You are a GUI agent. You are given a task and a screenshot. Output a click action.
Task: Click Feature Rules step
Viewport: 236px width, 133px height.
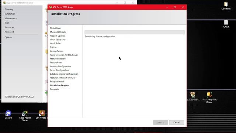coord(56,62)
